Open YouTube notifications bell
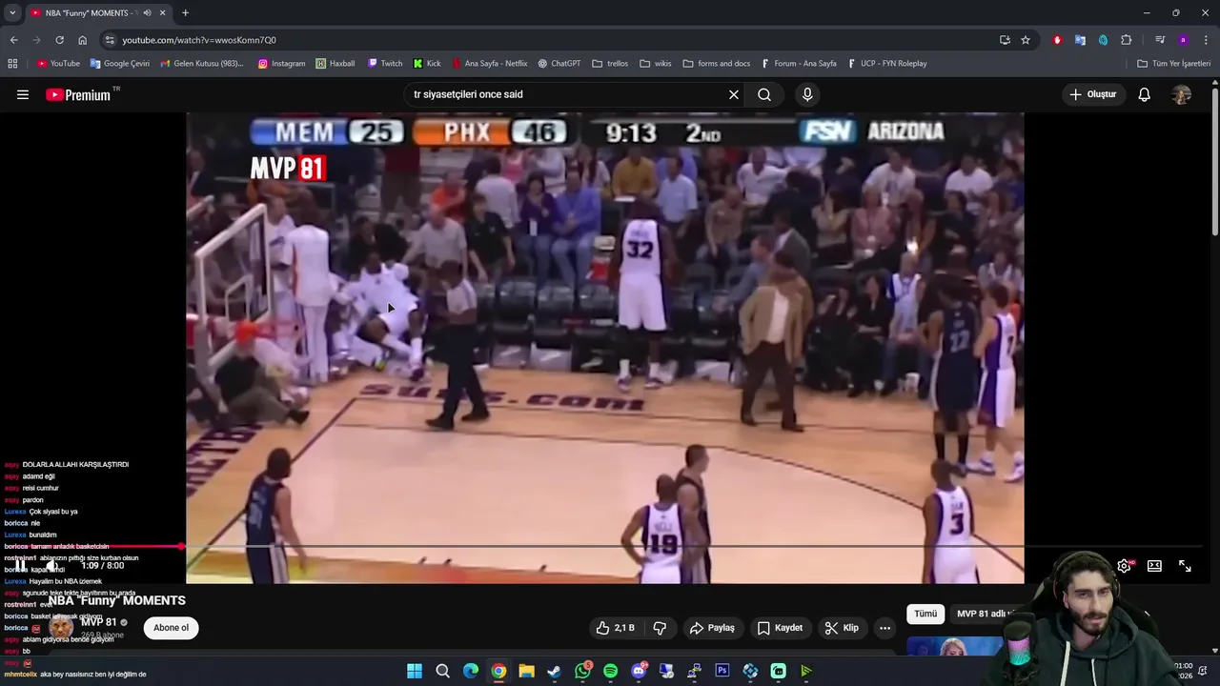This screenshot has height=686, width=1220. [1144, 94]
